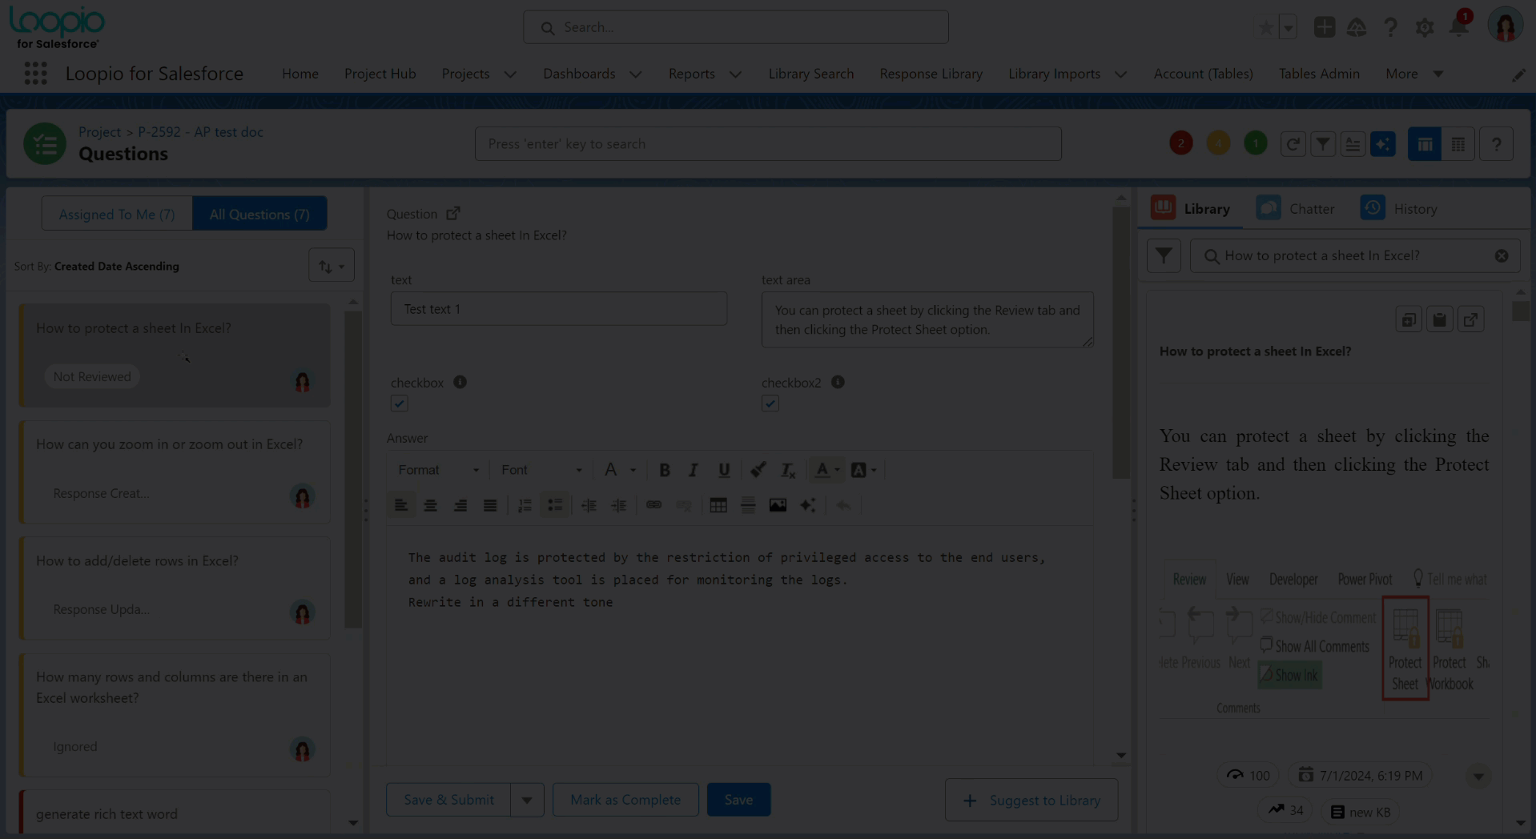The height and width of the screenshot is (839, 1536).
Task: Insert a numbered list
Action: coord(525,505)
